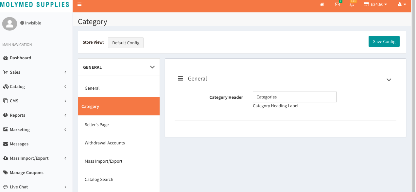Click the page vertical scrollbar

point(413,96)
